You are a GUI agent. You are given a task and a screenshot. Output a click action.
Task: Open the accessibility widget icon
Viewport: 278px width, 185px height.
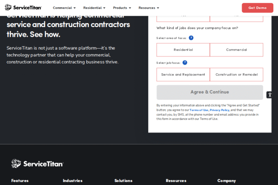pyautogui.click(x=270, y=95)
